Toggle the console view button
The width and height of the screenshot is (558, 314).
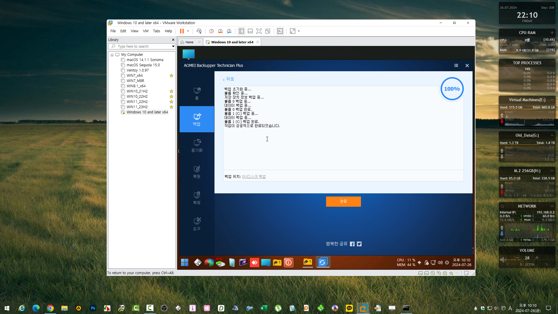point(280,31)
